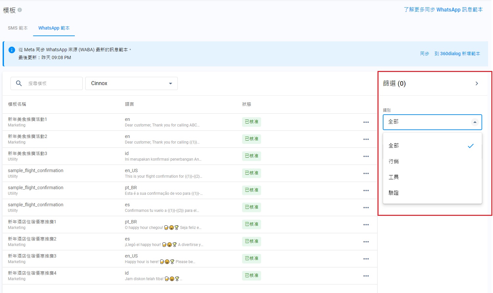Screen dimensions: 493x293
Task: Open more options for pt_BR sample_flight_confirmation
Action: click(366, 191)
